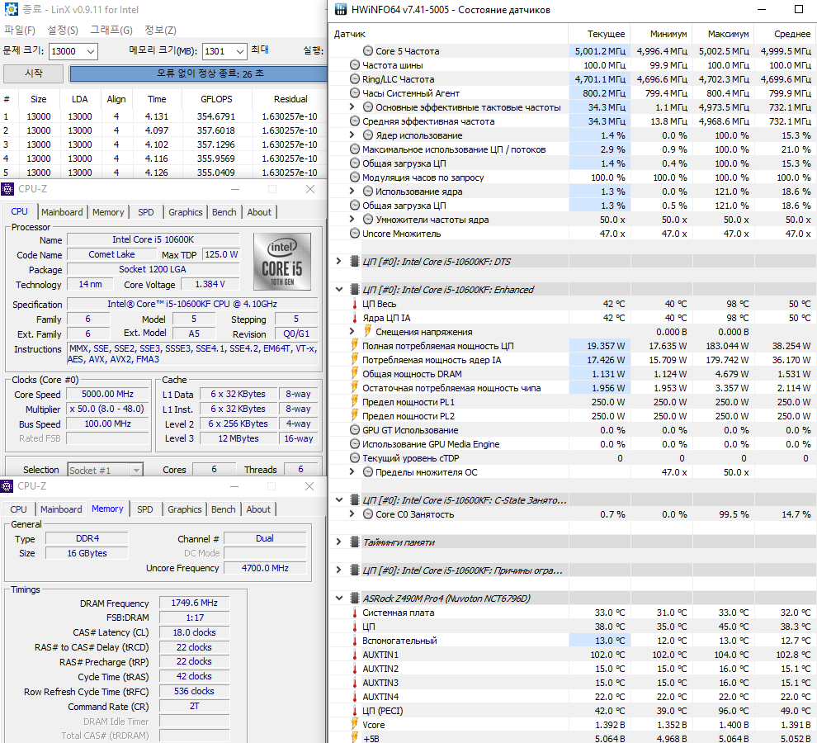The image size is (817, 743).
Task: Click the clock icon beside Core 5 Частота
Action: click(368, 50)
